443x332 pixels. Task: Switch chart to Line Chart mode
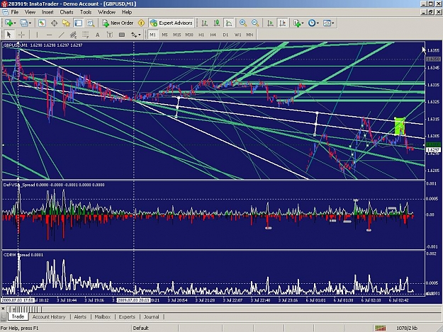point(229,23)
